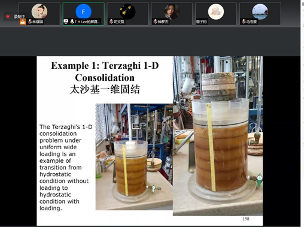This screenshot has width=304, height=227.
Task: Select the yellow stars avatar participant
Action: point(127,11)
